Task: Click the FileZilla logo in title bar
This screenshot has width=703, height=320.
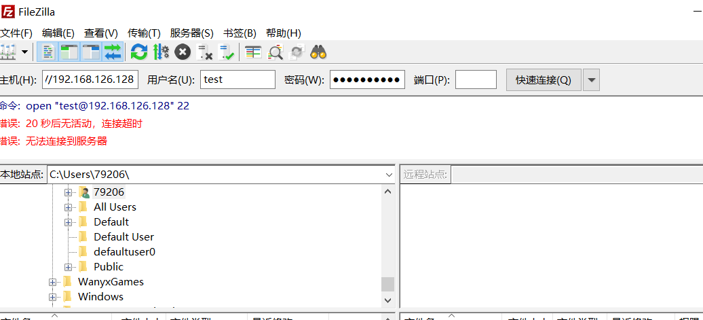Action: [7, 12]
